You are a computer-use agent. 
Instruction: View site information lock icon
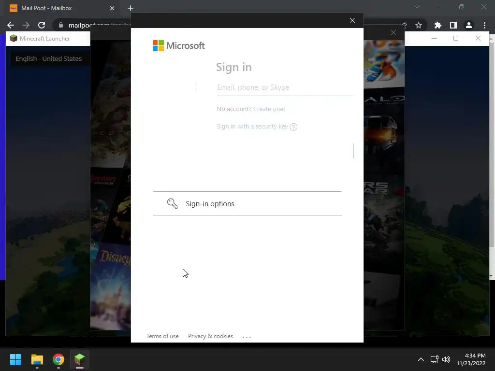pos(61,25)
